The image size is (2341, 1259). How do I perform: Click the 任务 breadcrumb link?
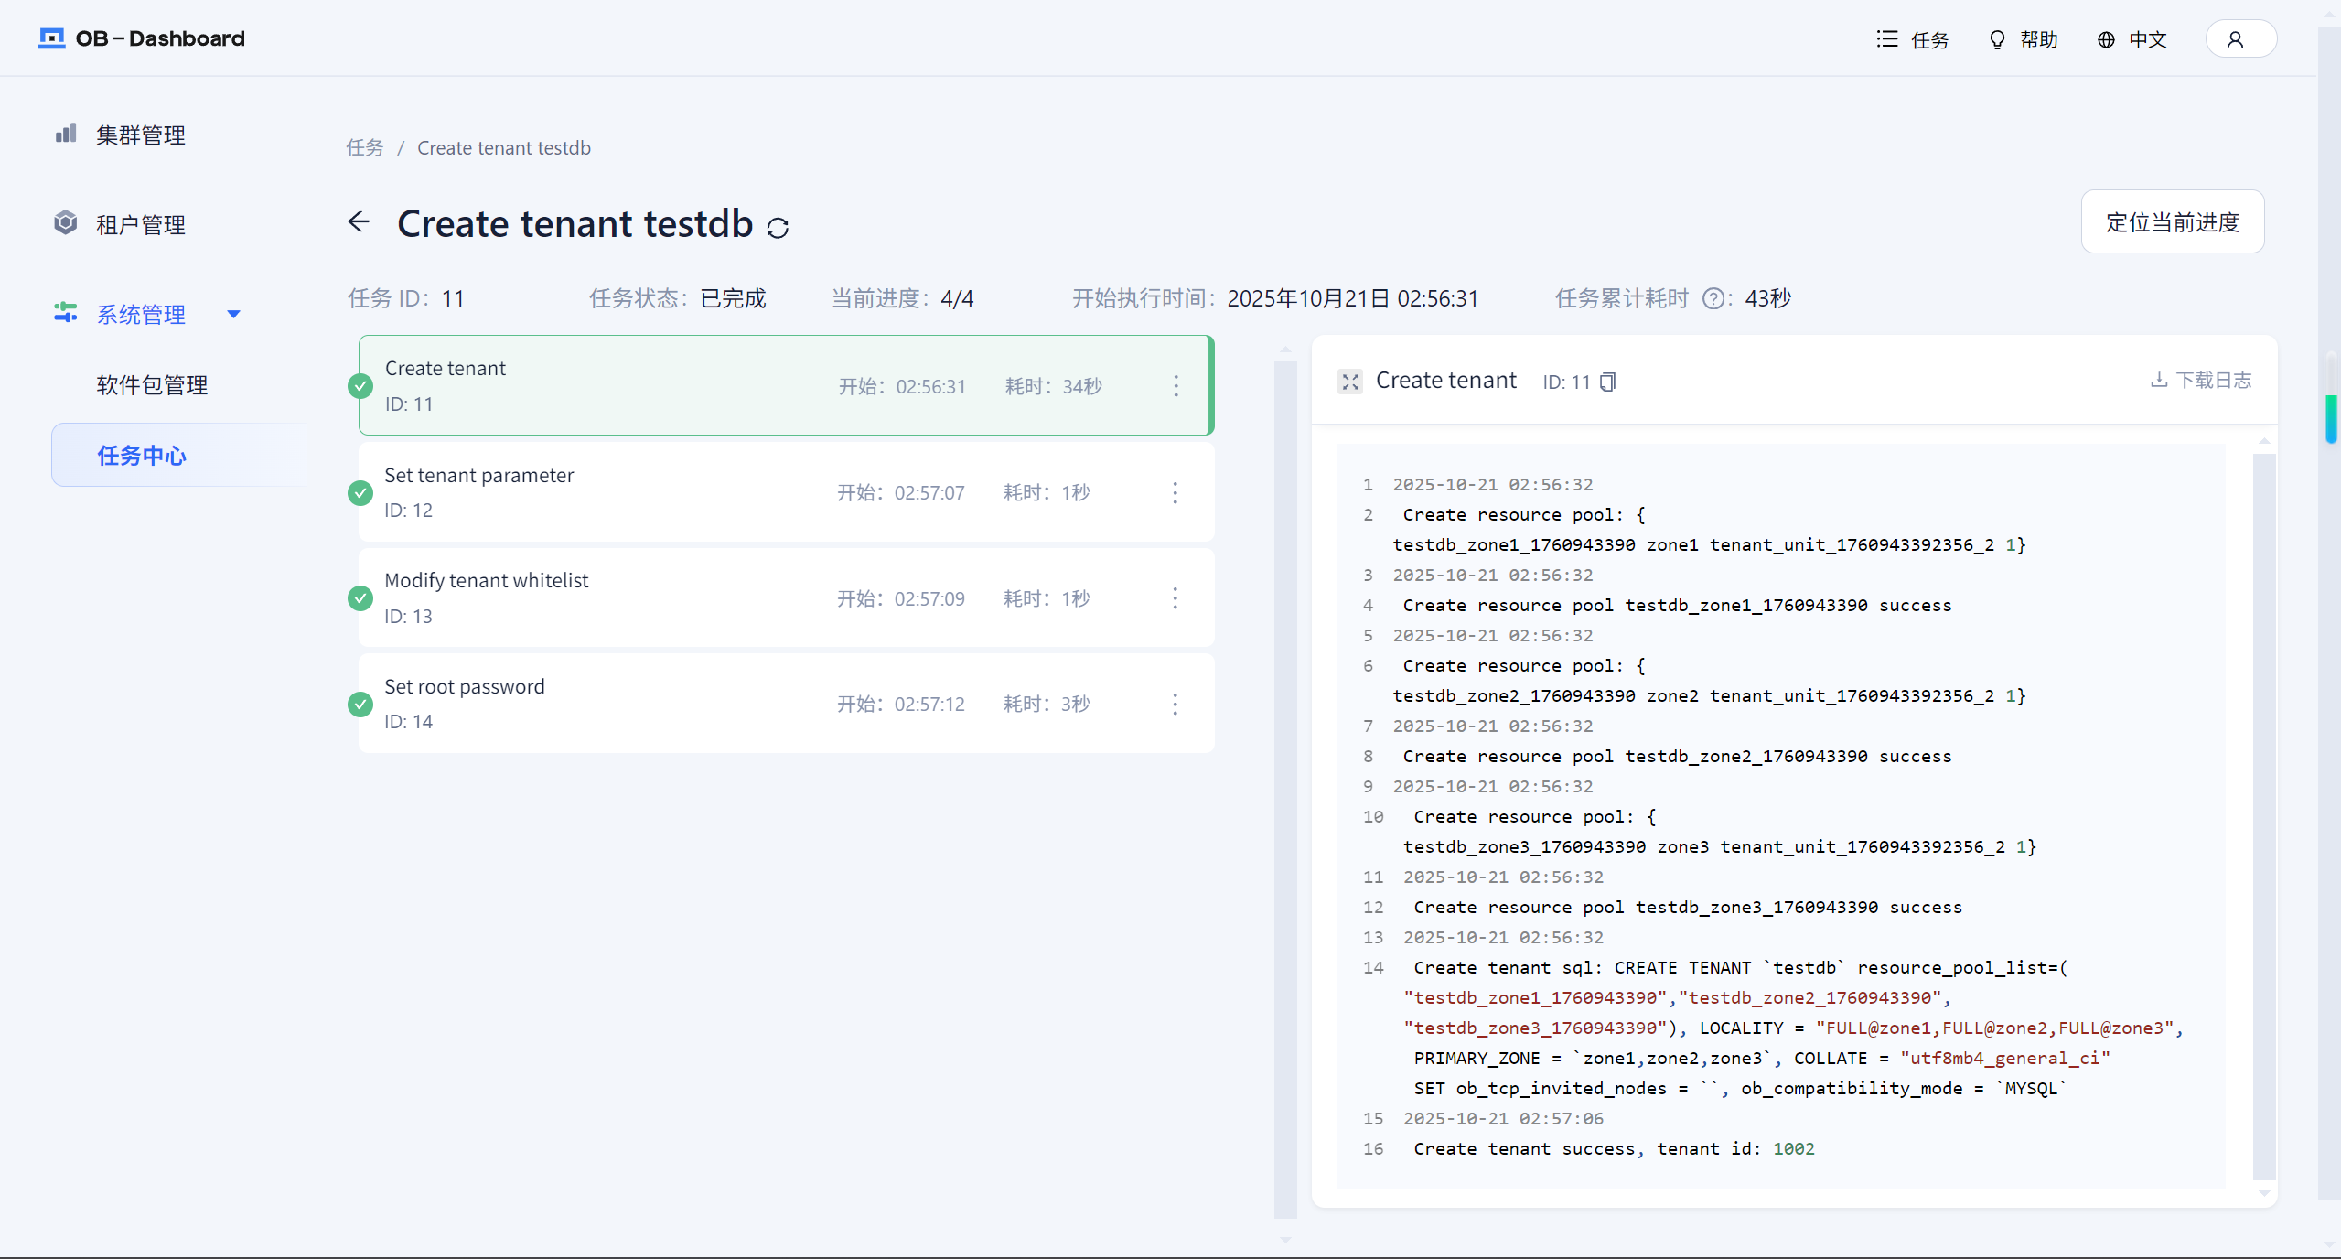tap(364, 148)
